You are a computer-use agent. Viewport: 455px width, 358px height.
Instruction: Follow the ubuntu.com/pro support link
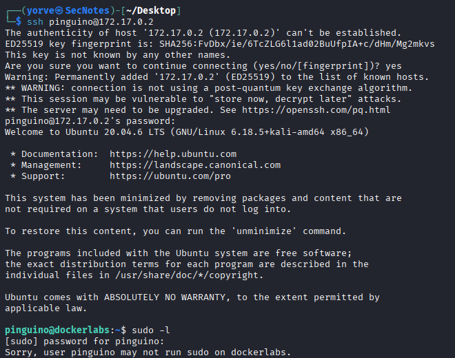tap(170, 176)
